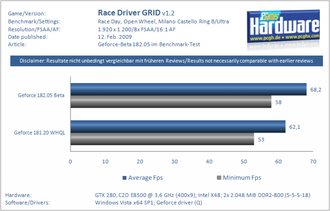Select the "Software/Drivers:" field label

coord(27,203)
